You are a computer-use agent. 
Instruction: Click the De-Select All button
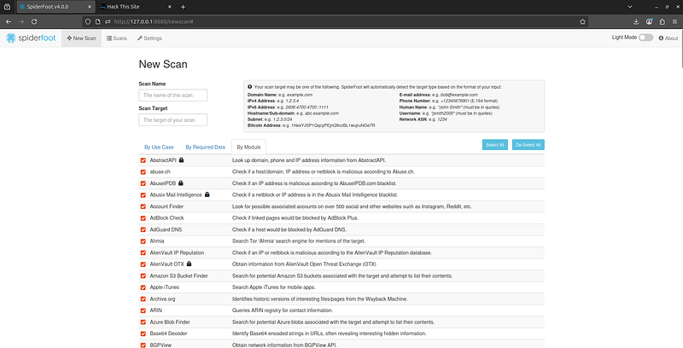tap(528, 145)
